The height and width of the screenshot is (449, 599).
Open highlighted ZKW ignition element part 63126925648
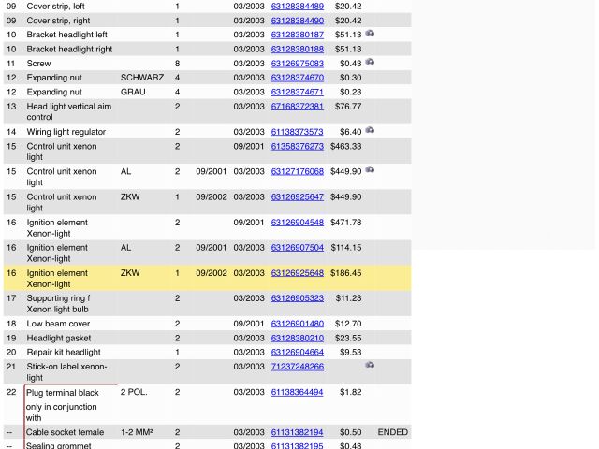click(297, 273)
